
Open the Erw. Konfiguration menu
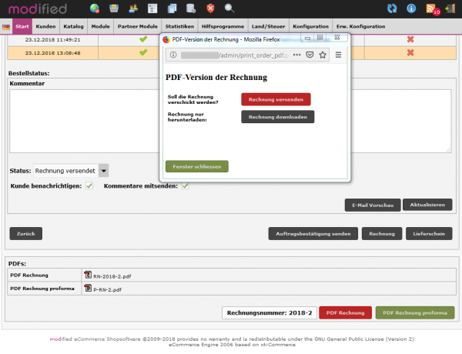[x=361, y=26]
